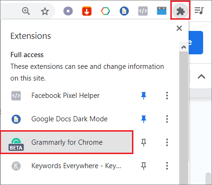The height and width of the screenshot is (185, 212).
Task: Bookmark this page with the star icon
Action: click(x=45, y=11)
